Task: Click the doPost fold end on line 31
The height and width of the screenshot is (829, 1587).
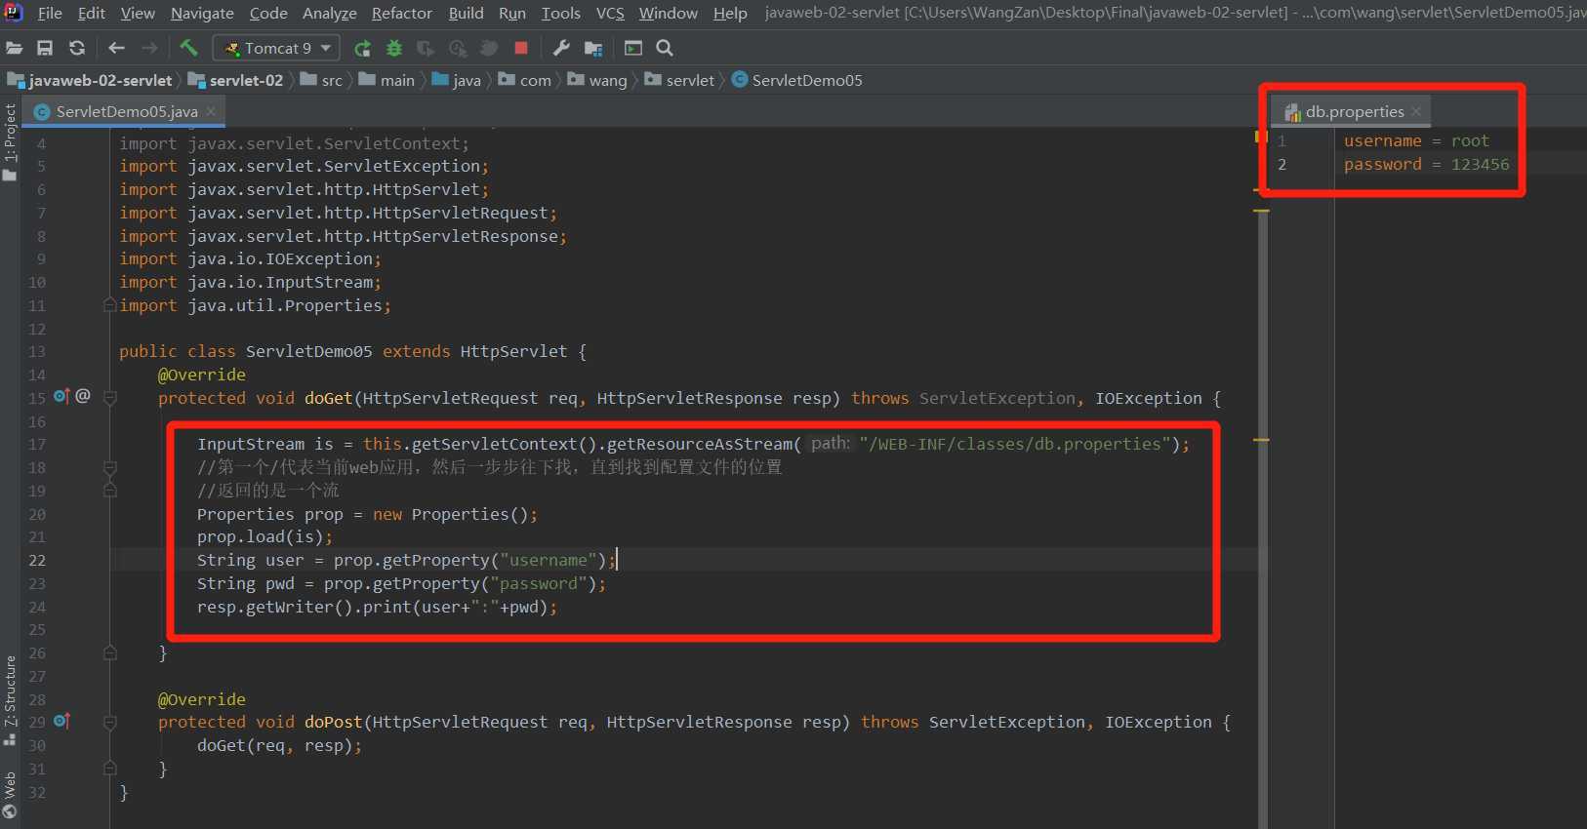Action: 110,769
